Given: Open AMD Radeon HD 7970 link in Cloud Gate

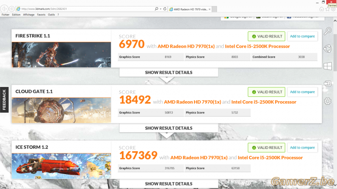Looking at the screenshot, I should coord(193,102).
